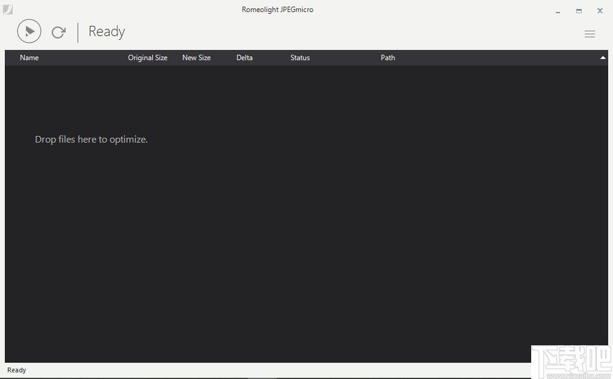Click the up arrow at list top right
Image resolution: width=613 pixels, height=379 pixels.
point(603,58)
